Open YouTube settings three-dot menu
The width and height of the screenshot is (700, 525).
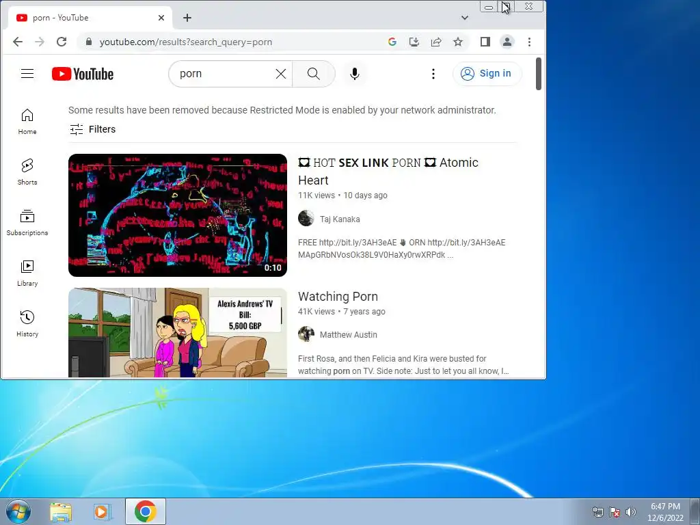pyautogui.click(x=433, y=74)
